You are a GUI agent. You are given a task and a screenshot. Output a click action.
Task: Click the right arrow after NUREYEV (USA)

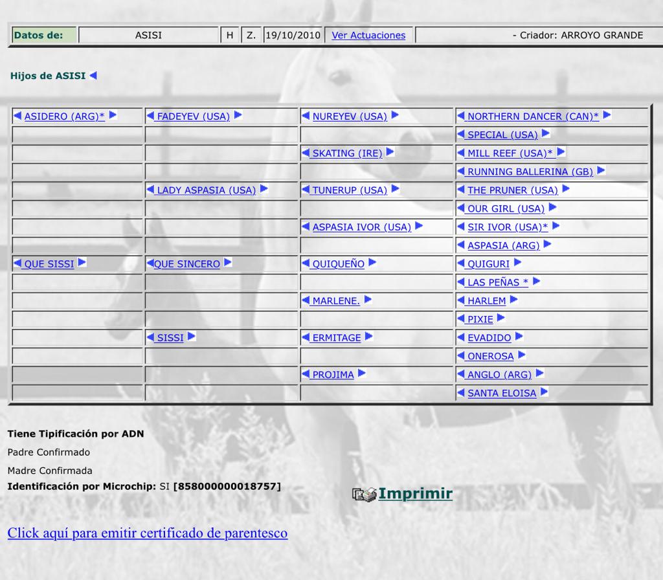click(395, 116)
